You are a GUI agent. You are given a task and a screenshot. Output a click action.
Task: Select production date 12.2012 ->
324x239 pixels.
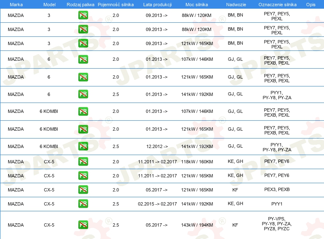157,146
